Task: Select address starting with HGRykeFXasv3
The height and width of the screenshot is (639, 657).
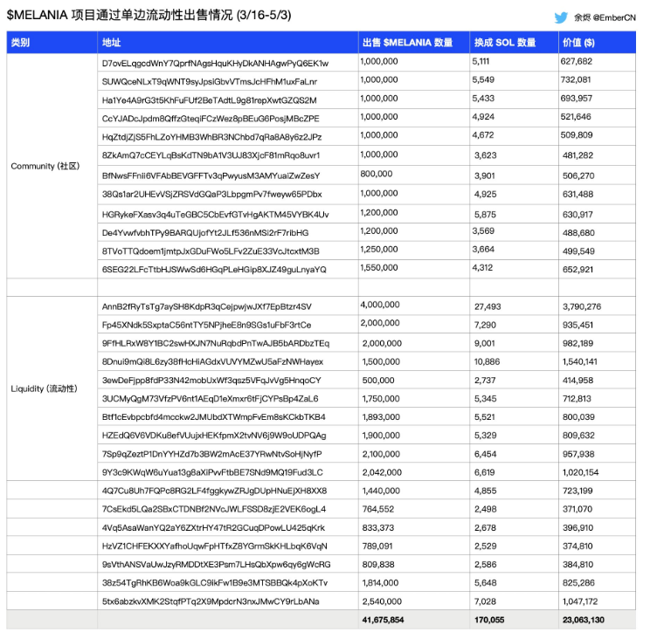Action: (x=216, y=215)
